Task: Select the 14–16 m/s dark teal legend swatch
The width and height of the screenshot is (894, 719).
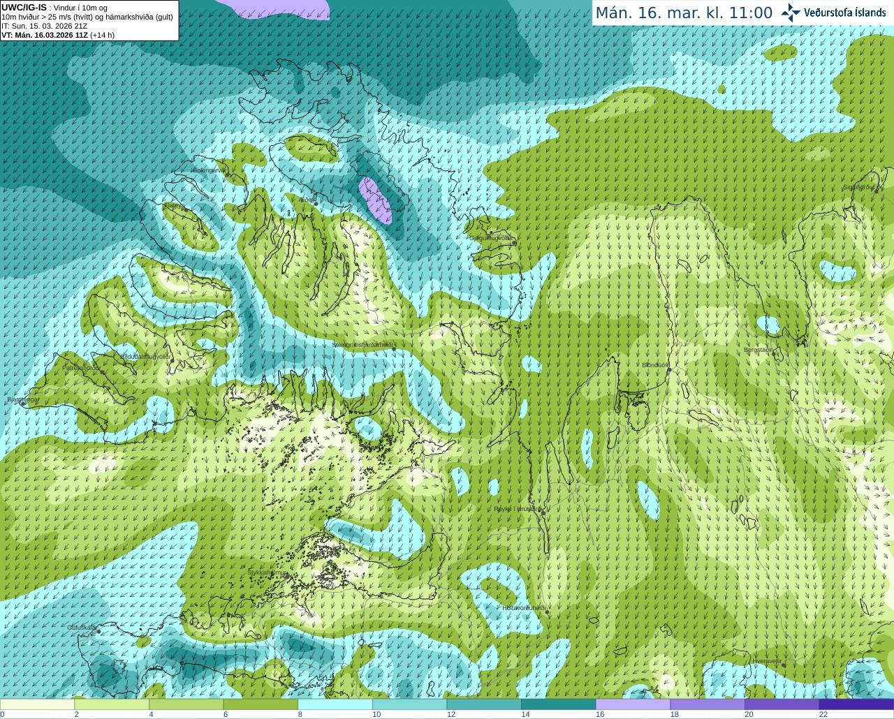Action: (x=559, y=704)
